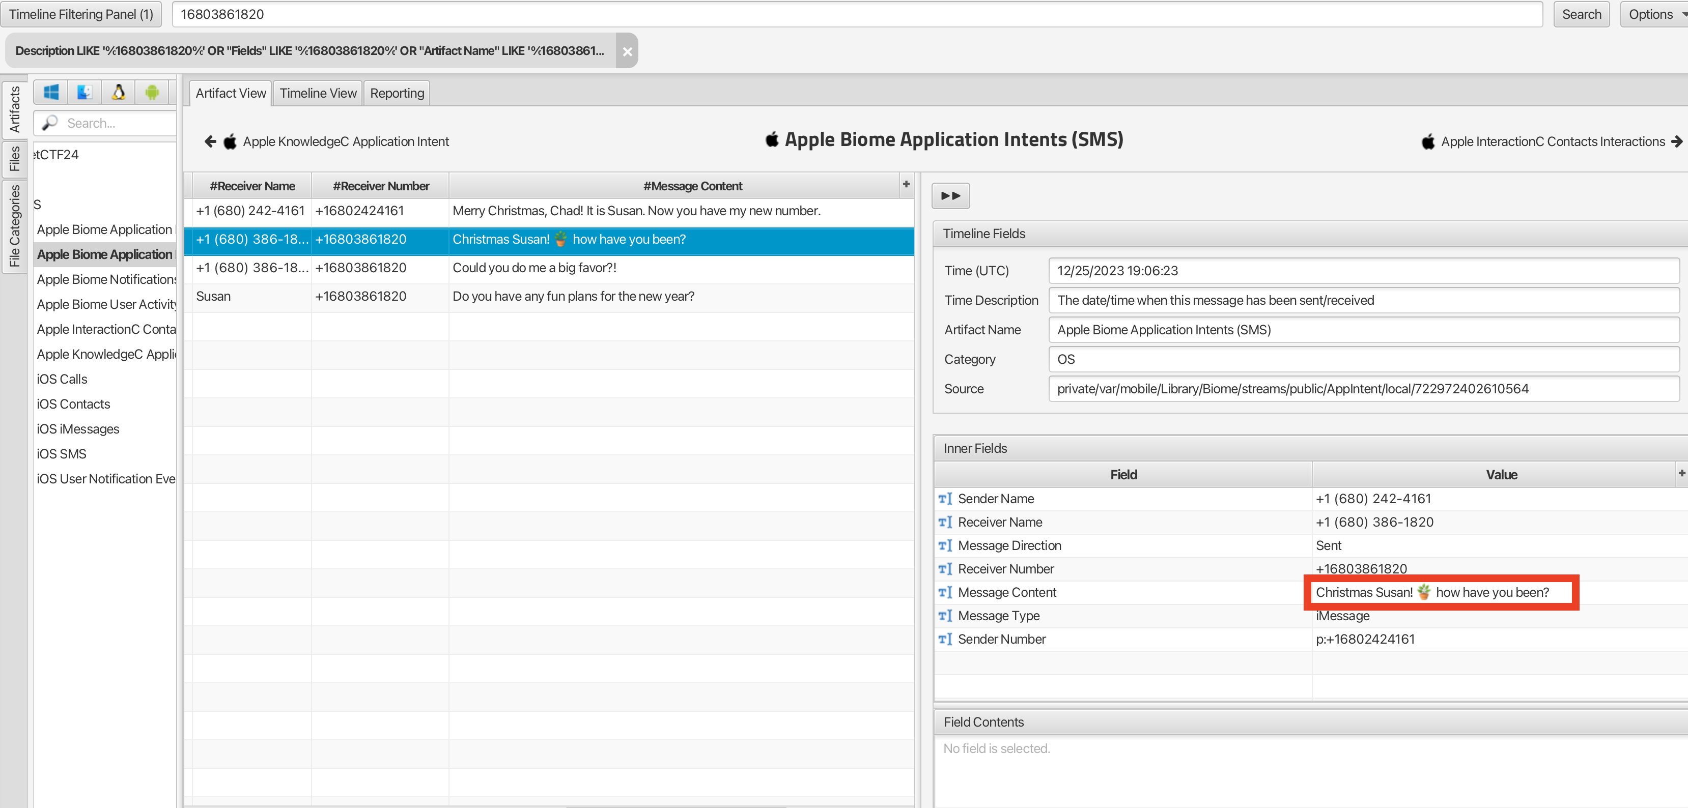Click the Category value field showing OS

1363,359
